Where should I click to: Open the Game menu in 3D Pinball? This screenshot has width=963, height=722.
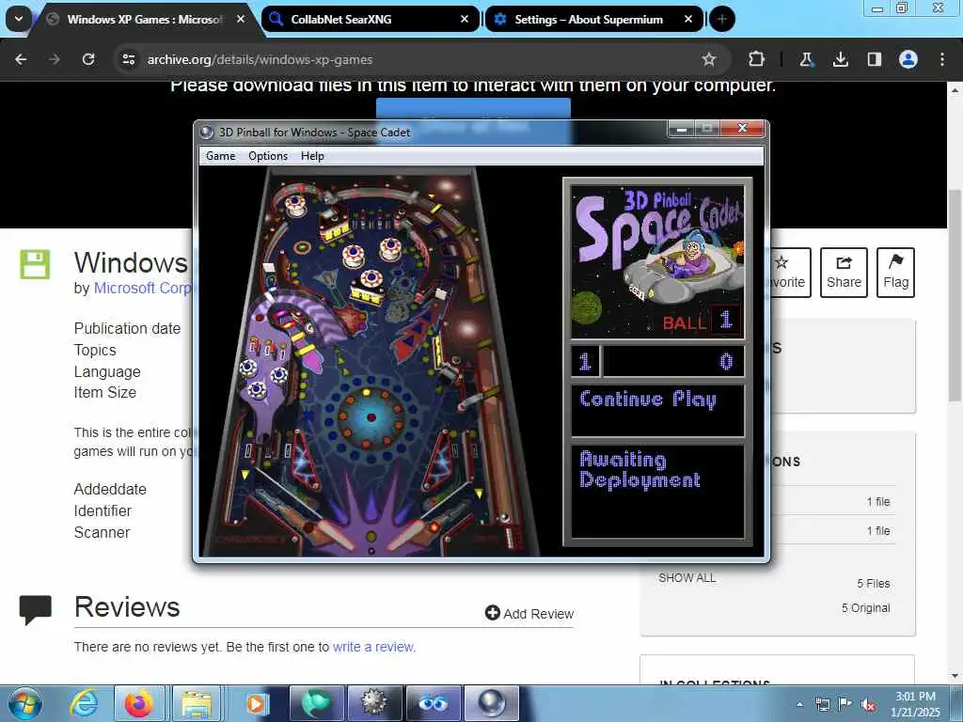click(220, 156)
